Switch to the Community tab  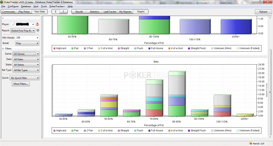coord(9,11)
